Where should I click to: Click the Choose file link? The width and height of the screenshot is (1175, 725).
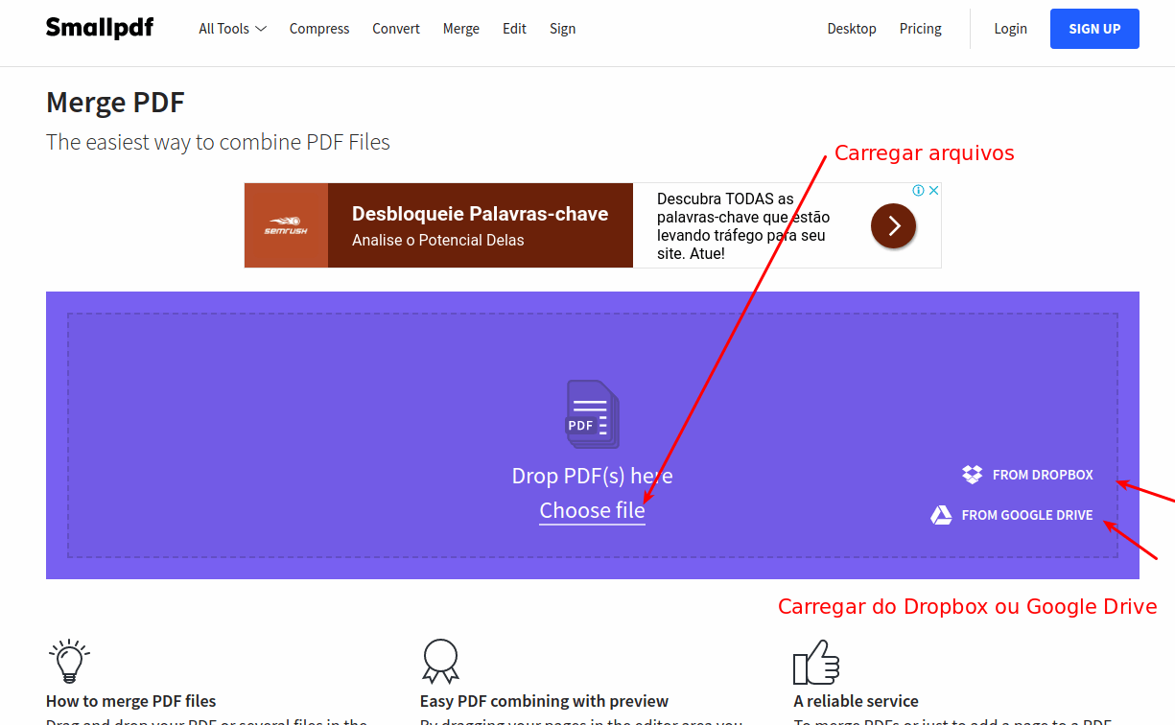tap(592, 511)
